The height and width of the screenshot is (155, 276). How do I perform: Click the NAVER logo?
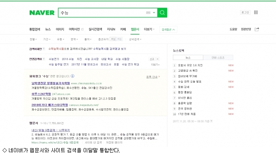[x=42, y=13]
